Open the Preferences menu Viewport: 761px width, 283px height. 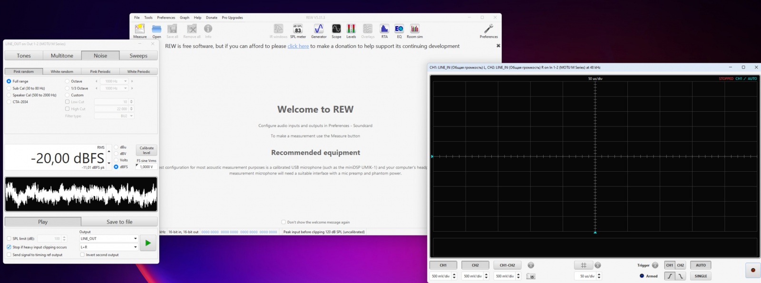[166, 18]
